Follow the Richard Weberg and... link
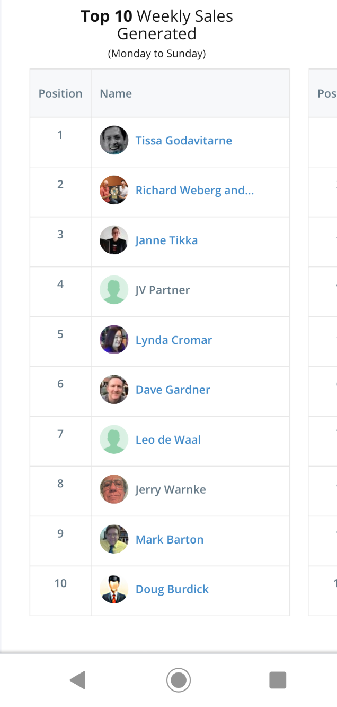The width and height of the screenshot is (337, 707). (x=194, y=191)
